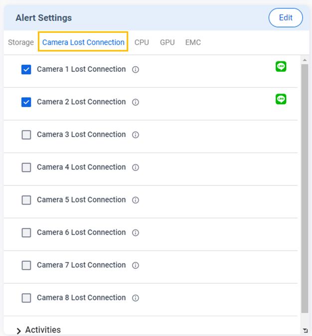The height and width of the screenshot is (336, 312).
Task: Go to the EMC tab
Action: click(x=193, y=42)
